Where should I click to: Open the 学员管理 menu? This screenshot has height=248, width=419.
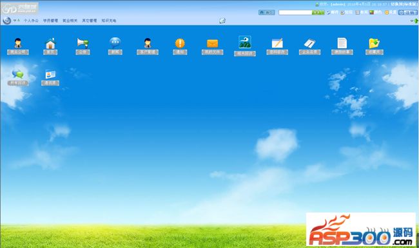[x=50, y=21]
